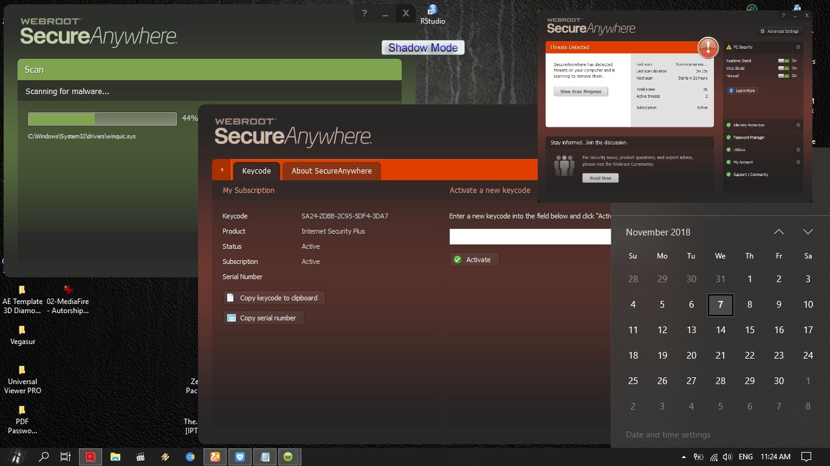
Task: Click help question mark in scan window
Action: click(364, 13)
